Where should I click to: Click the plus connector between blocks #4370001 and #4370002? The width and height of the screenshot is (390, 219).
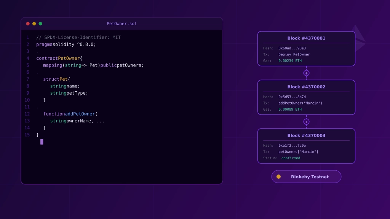(x=306, y=73)
